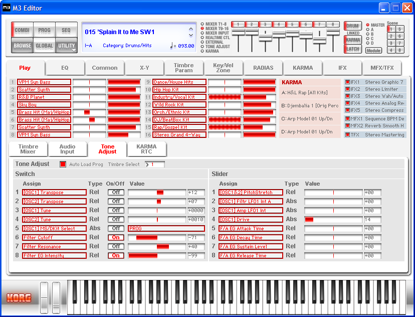Switch to the Common tab
The image size is (415, 317).
tap(105, 68)
